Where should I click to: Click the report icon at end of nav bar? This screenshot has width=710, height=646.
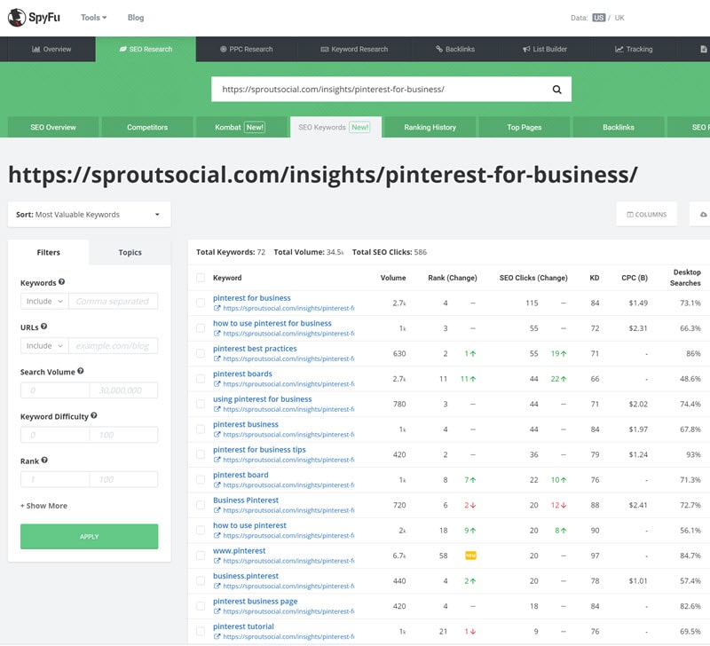point(703,50)
